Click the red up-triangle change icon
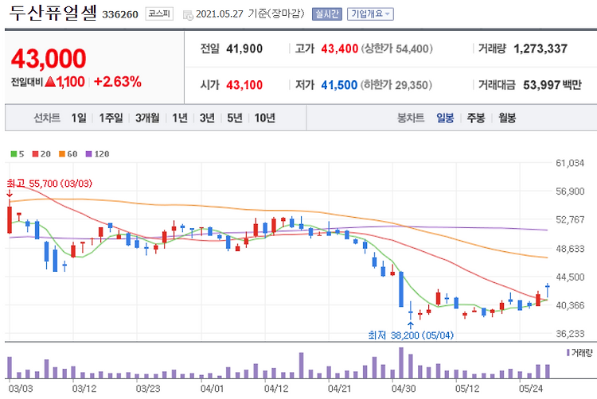597x399 pixels. 50,82
